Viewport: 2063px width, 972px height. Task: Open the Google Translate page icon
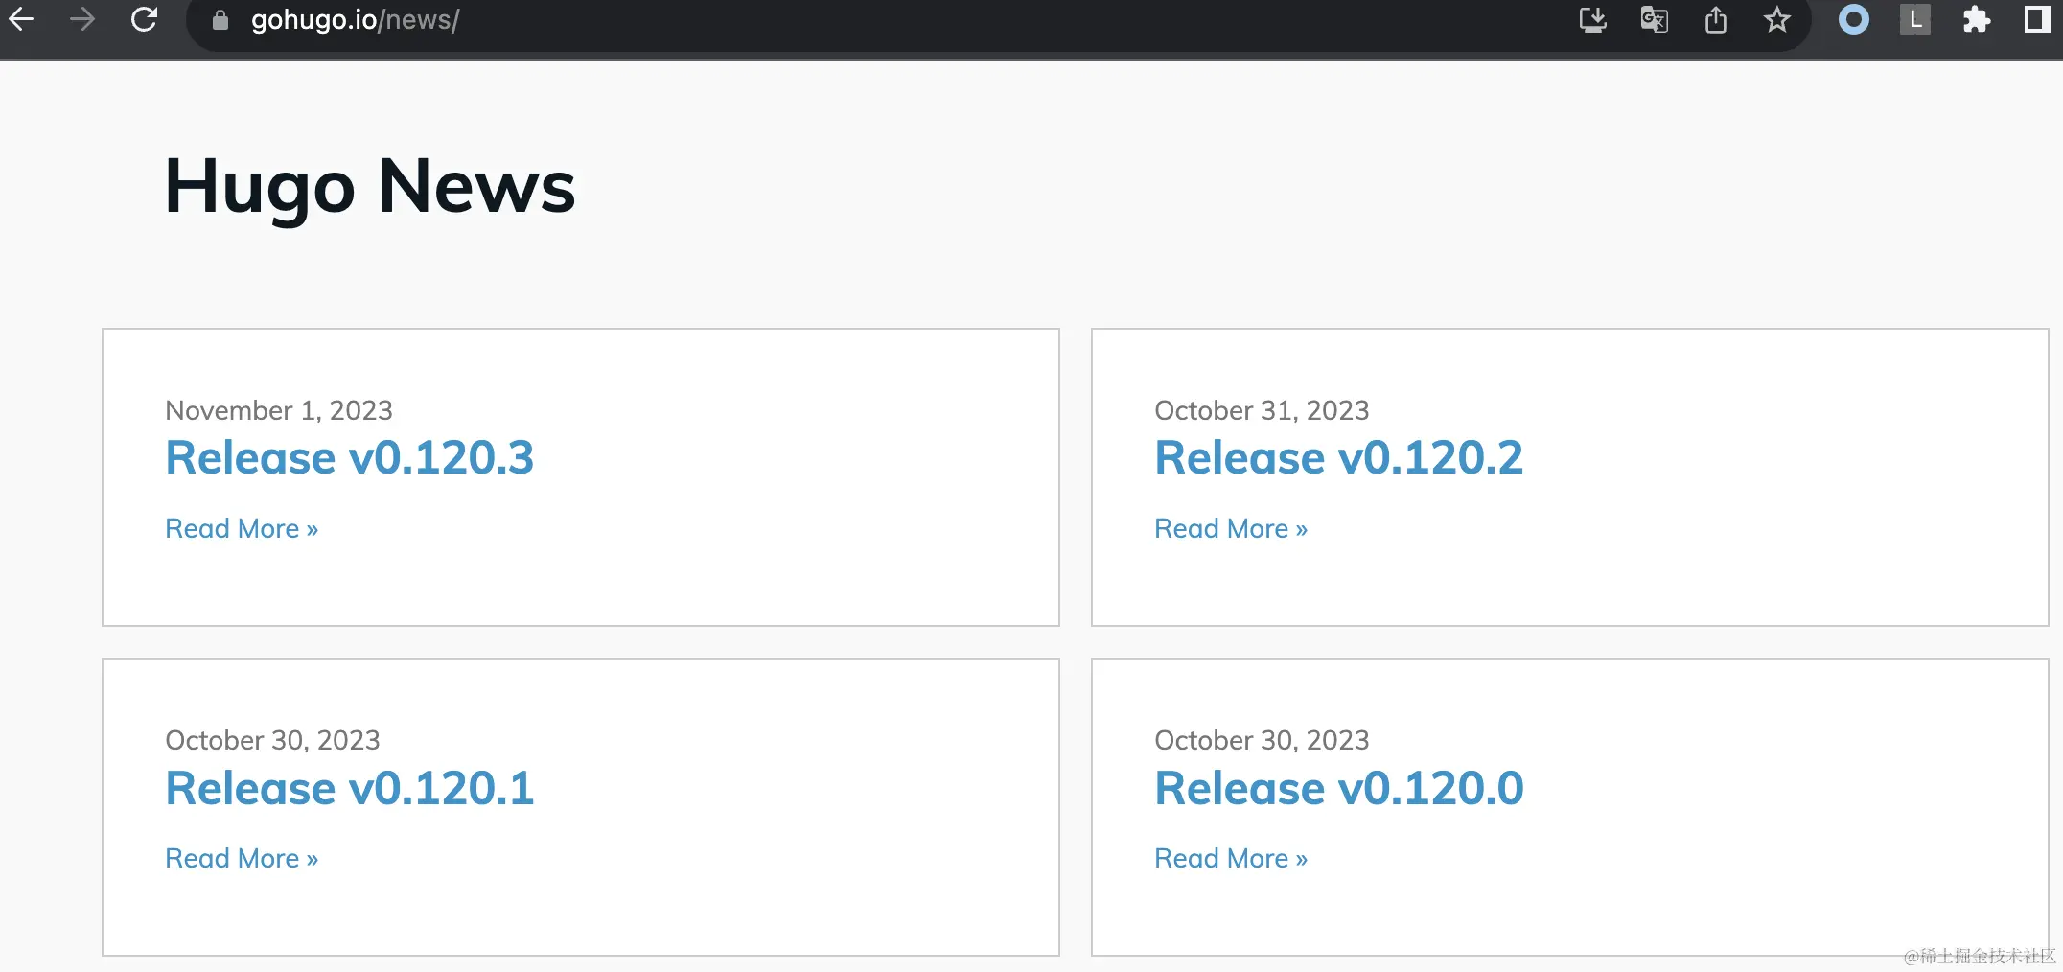pos(1654,19)
